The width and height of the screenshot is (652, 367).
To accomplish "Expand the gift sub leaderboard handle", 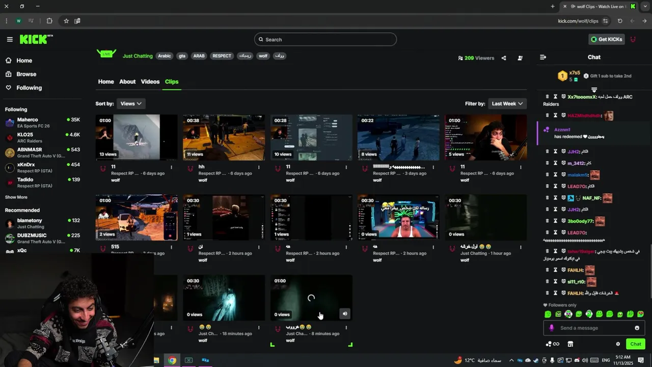I will (x=594, y=90).
